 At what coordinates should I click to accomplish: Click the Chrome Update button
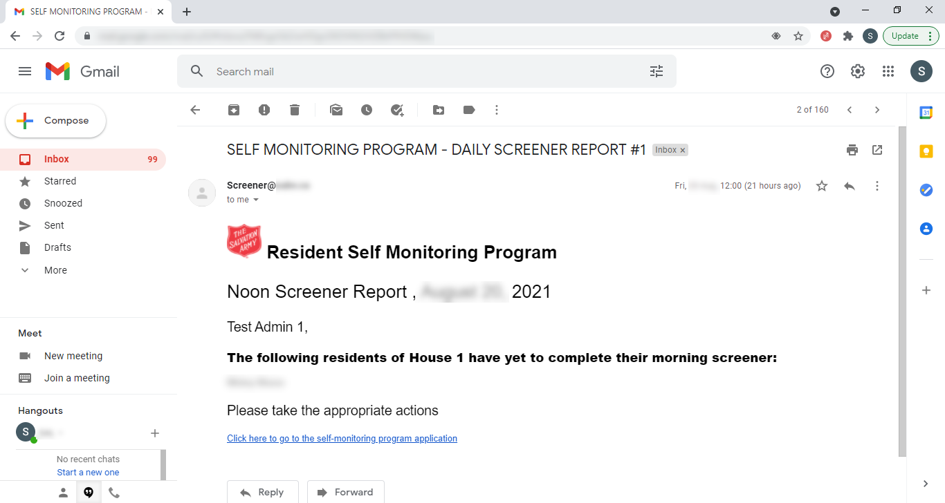pyautogui.click(x=911, y=36)
